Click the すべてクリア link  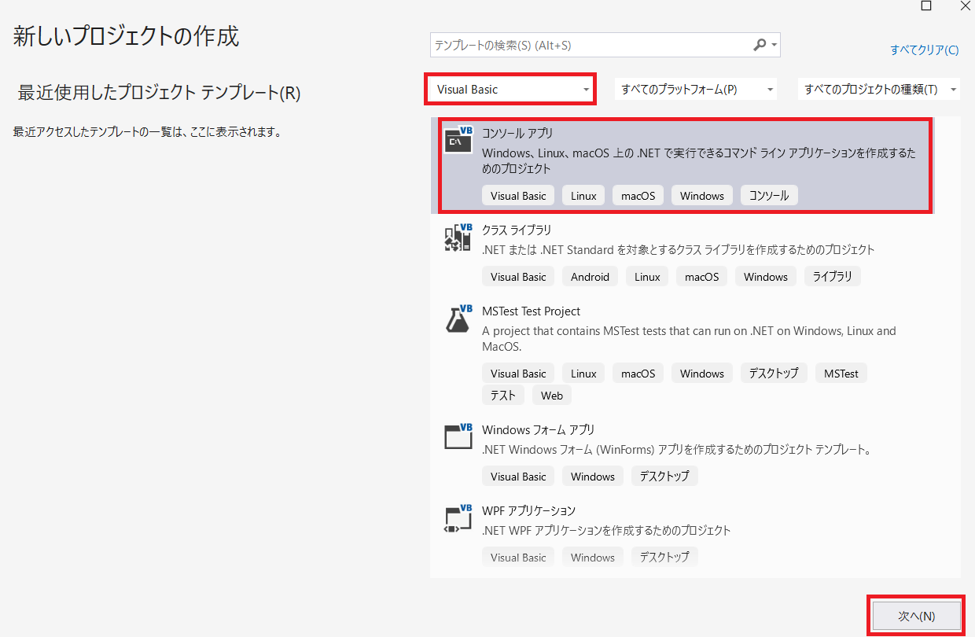924,50
